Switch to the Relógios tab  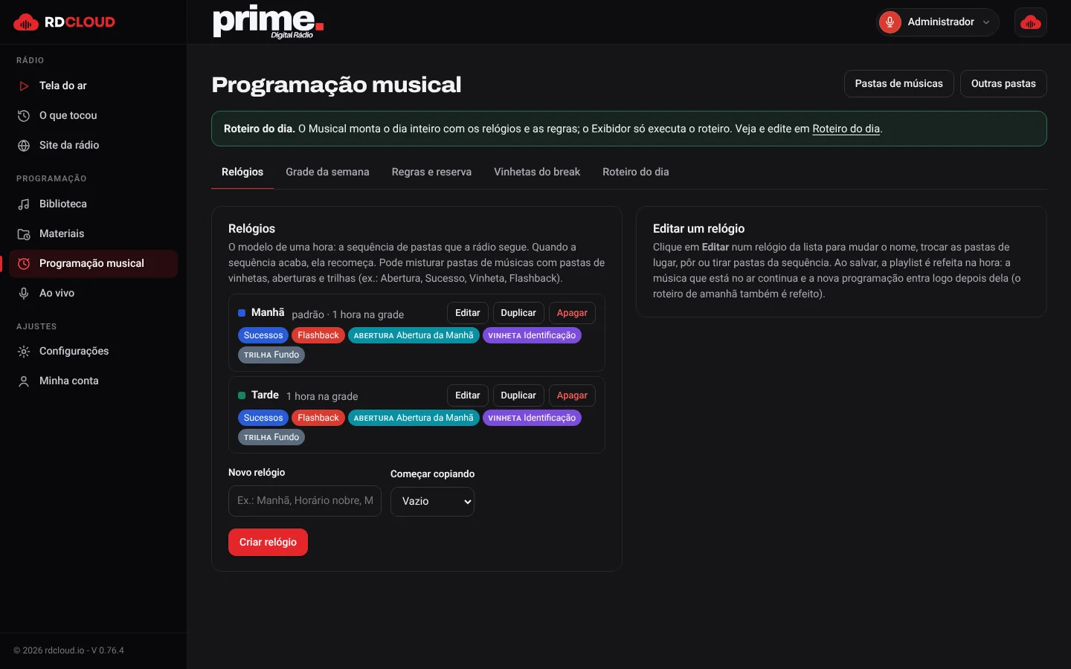[242, 172]
